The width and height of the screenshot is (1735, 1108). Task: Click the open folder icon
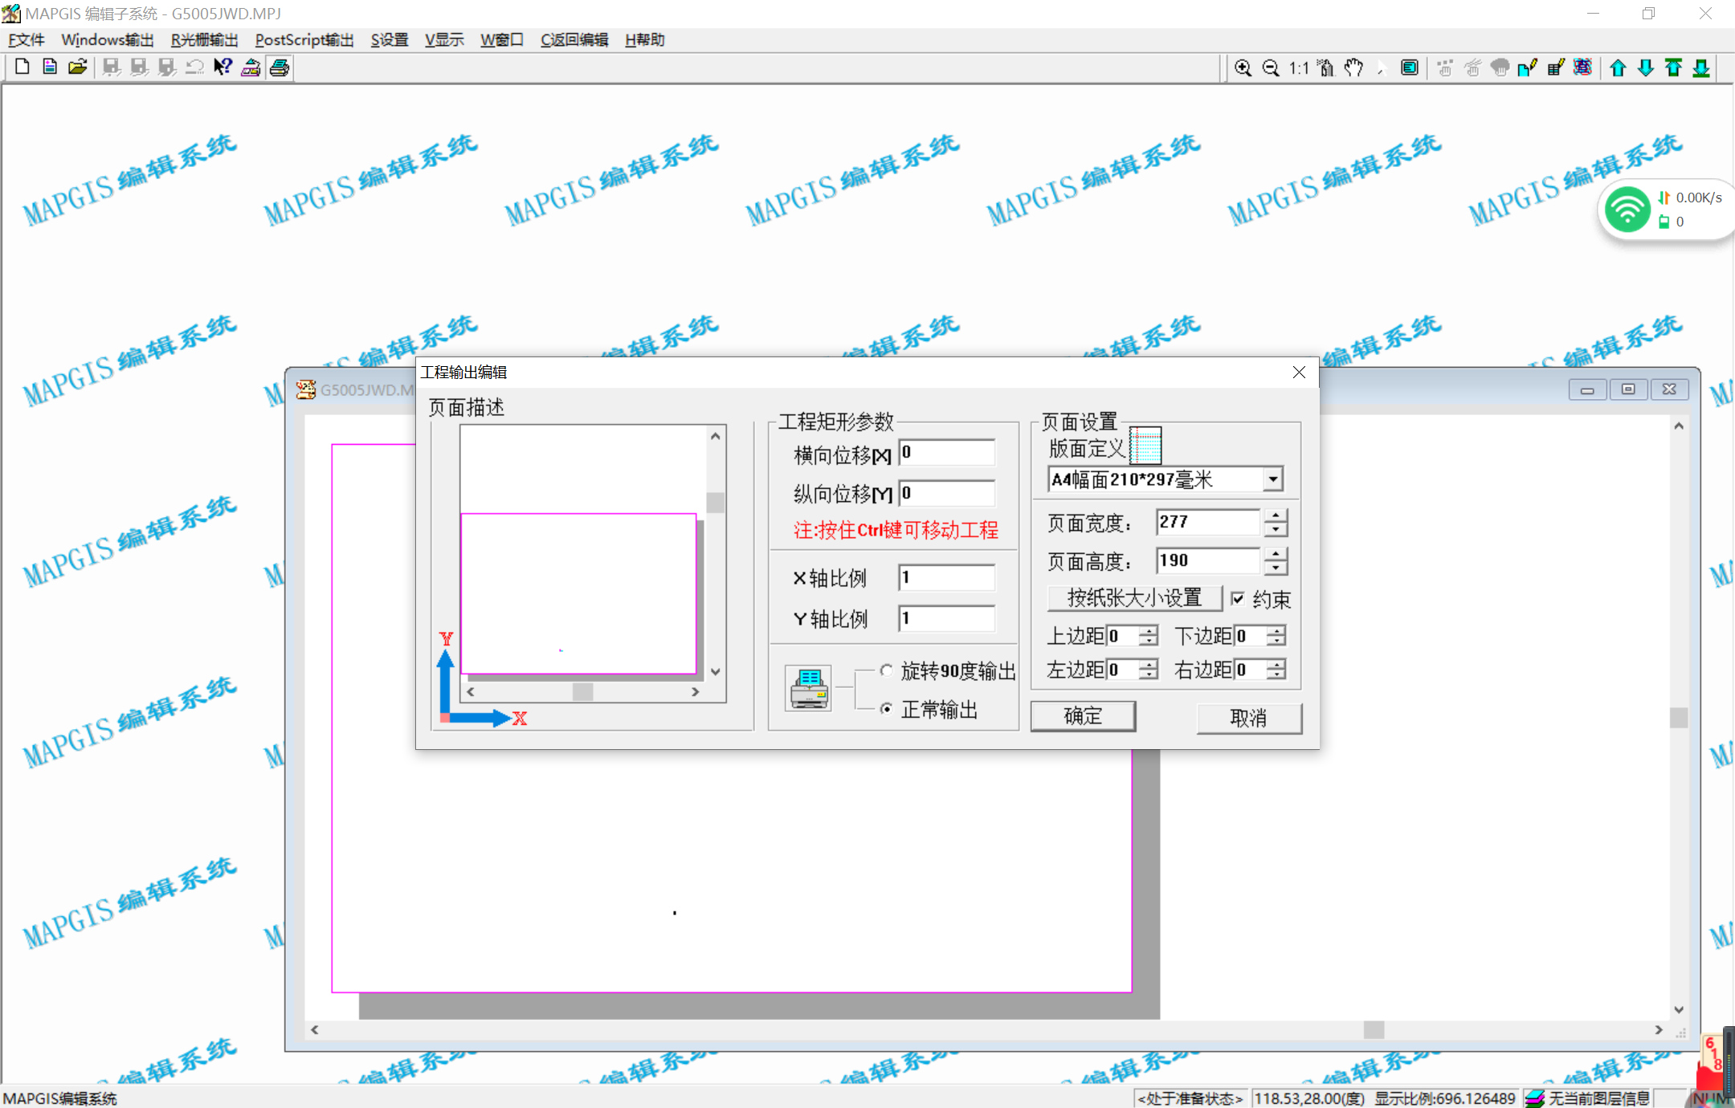(x=77, y=67)
